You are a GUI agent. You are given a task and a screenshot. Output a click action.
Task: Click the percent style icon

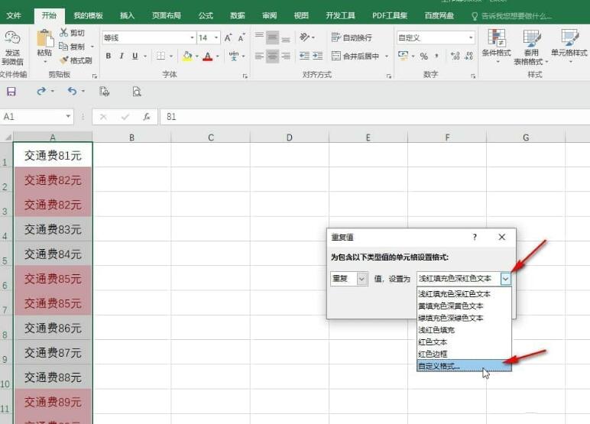pos(423,56)
